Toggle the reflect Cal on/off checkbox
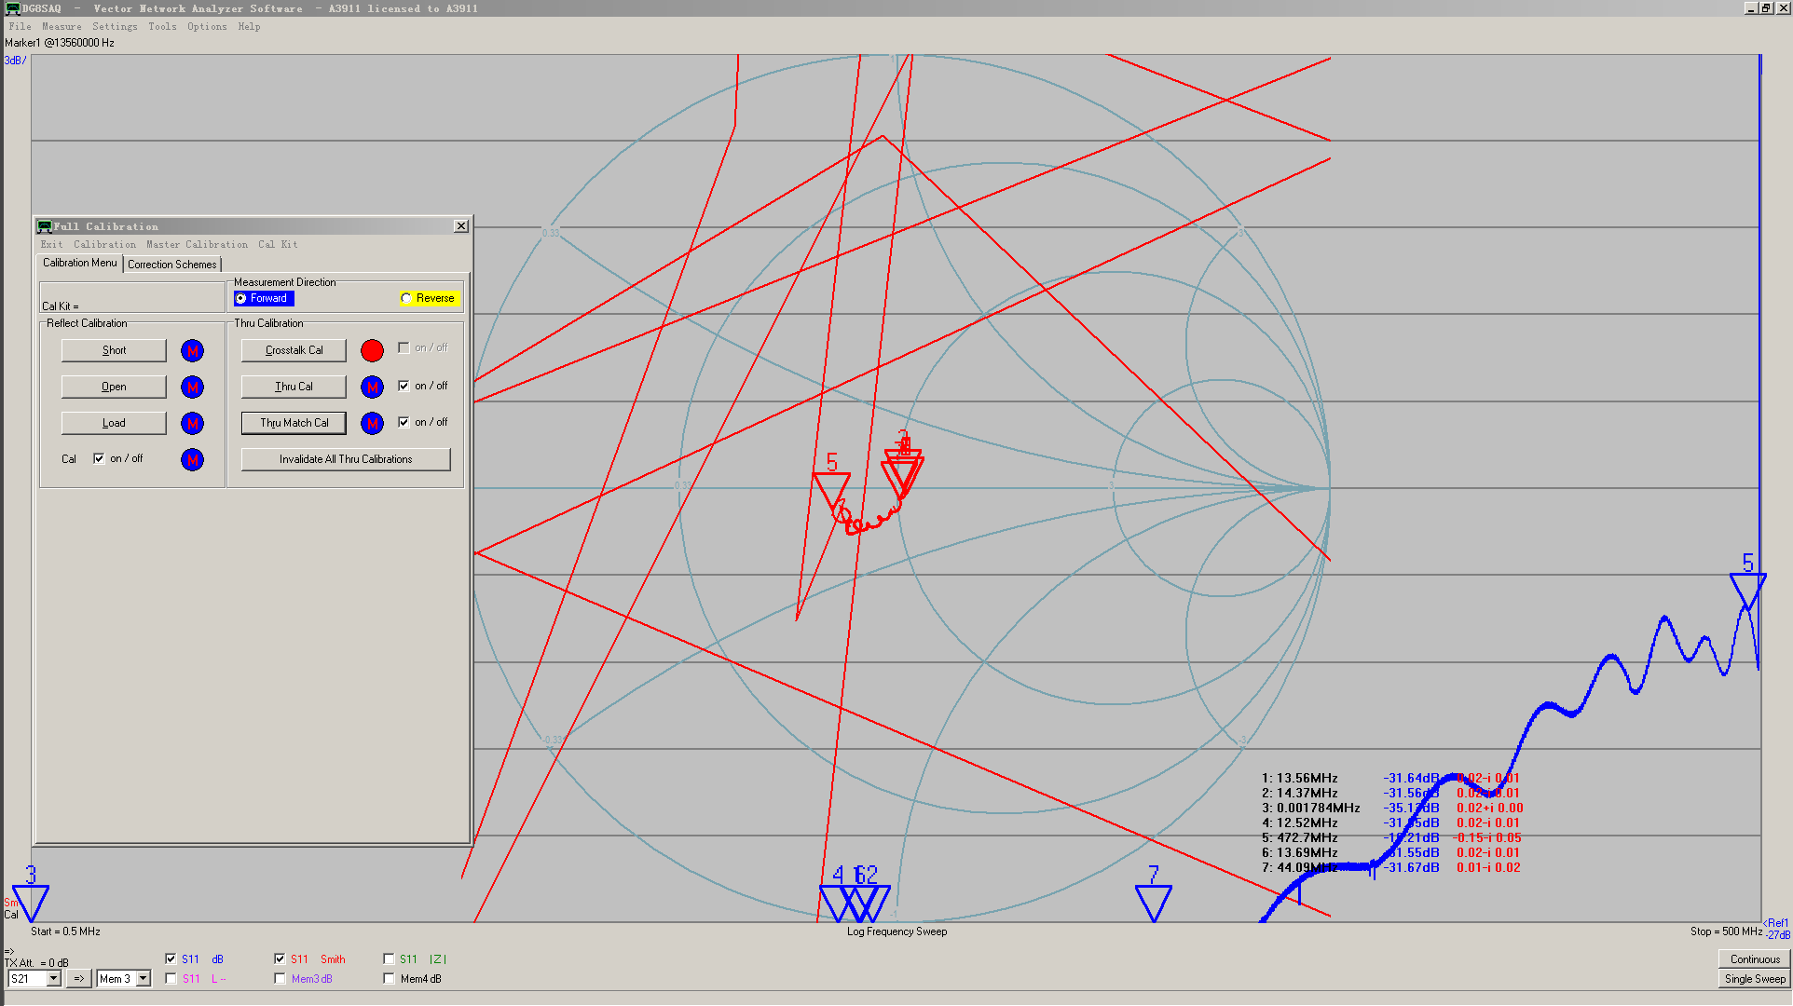This screenshot has height=1006, width=1793. point(99,458)
